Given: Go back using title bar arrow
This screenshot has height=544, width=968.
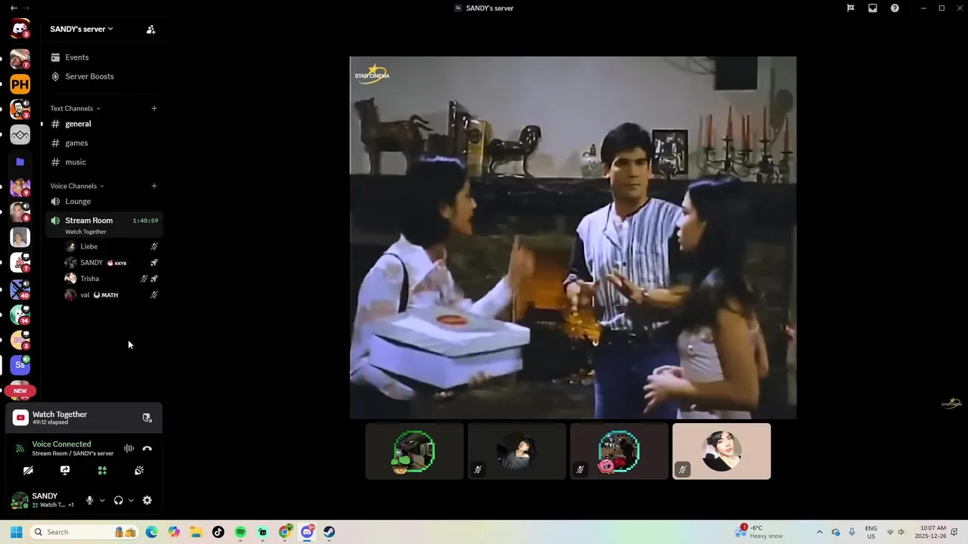Looking at the screenshot, I should [x=14, y=8].
